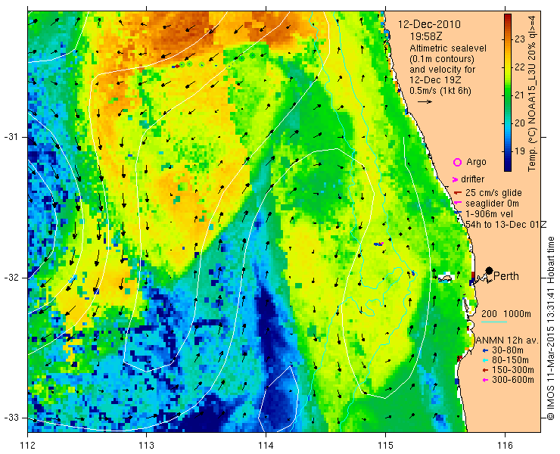This screenshot has height=454, width=560.
Task: Click the colorbar tick label 20
Action: (x=520, y=123)
